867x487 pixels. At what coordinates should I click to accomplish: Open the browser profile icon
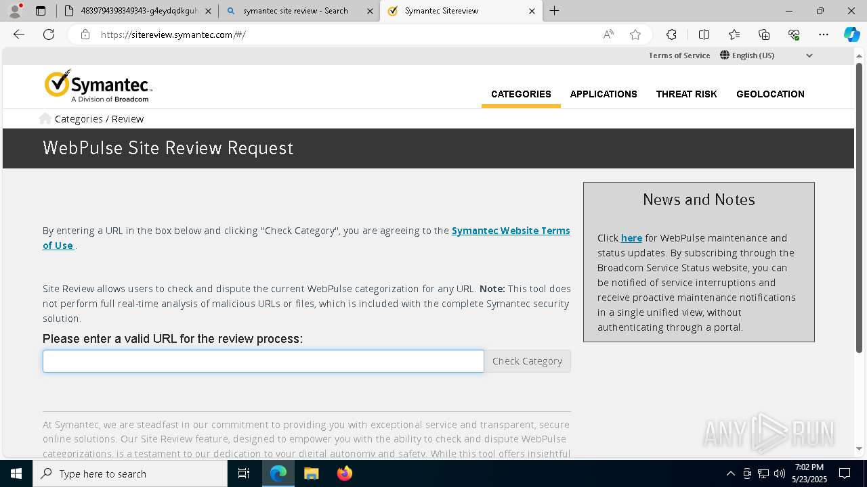pyautogui.click(x=15, y=11)
